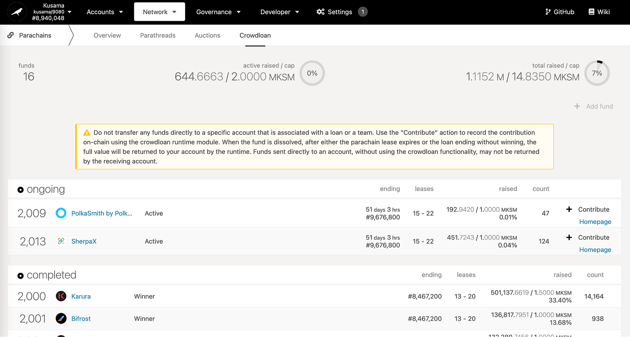The image size is (630, 337).
Task: Click the Kusama bird logo
Action: coord(16,12)
